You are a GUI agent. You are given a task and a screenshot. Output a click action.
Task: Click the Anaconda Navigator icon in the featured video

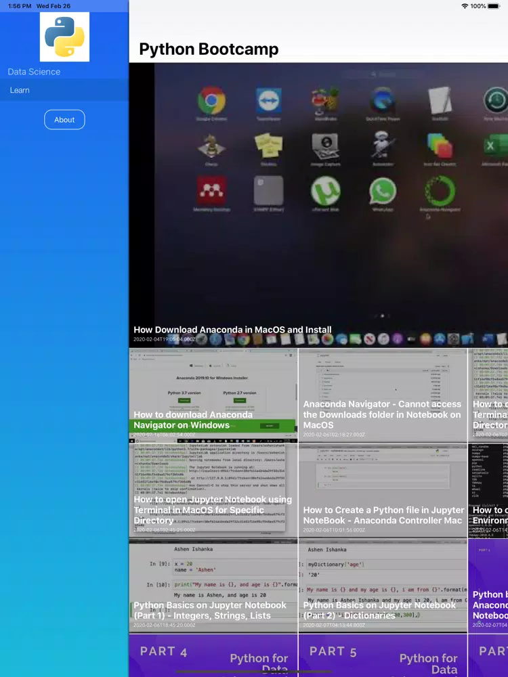click(440, 190)
